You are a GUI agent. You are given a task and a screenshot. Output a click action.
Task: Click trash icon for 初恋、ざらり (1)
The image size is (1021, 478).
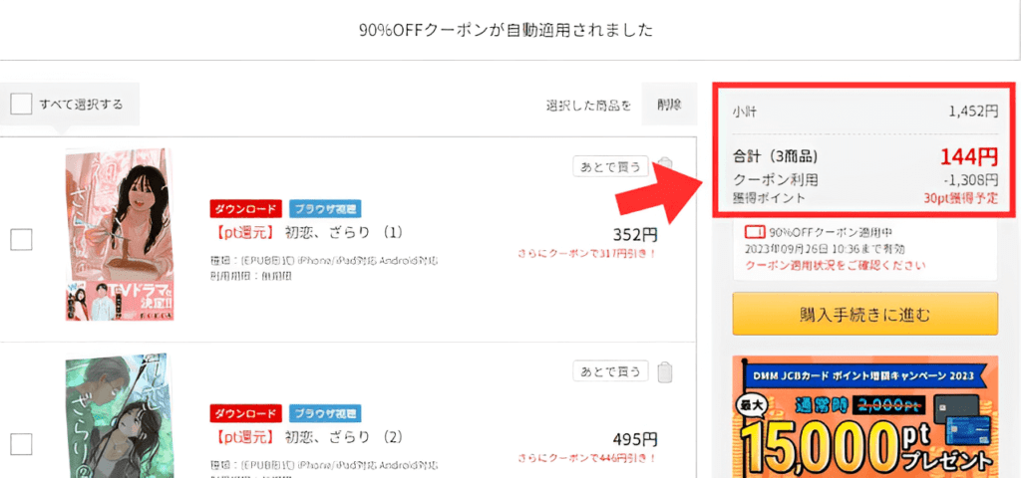pyautogui.click(x=664, y=165)
